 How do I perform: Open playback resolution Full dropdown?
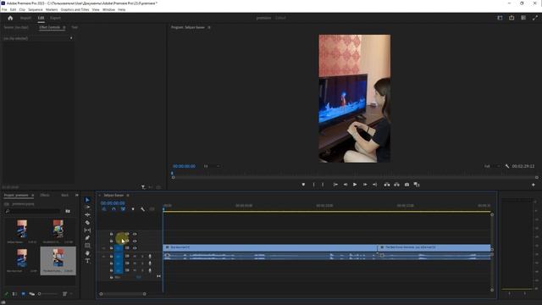pos(492,166)
